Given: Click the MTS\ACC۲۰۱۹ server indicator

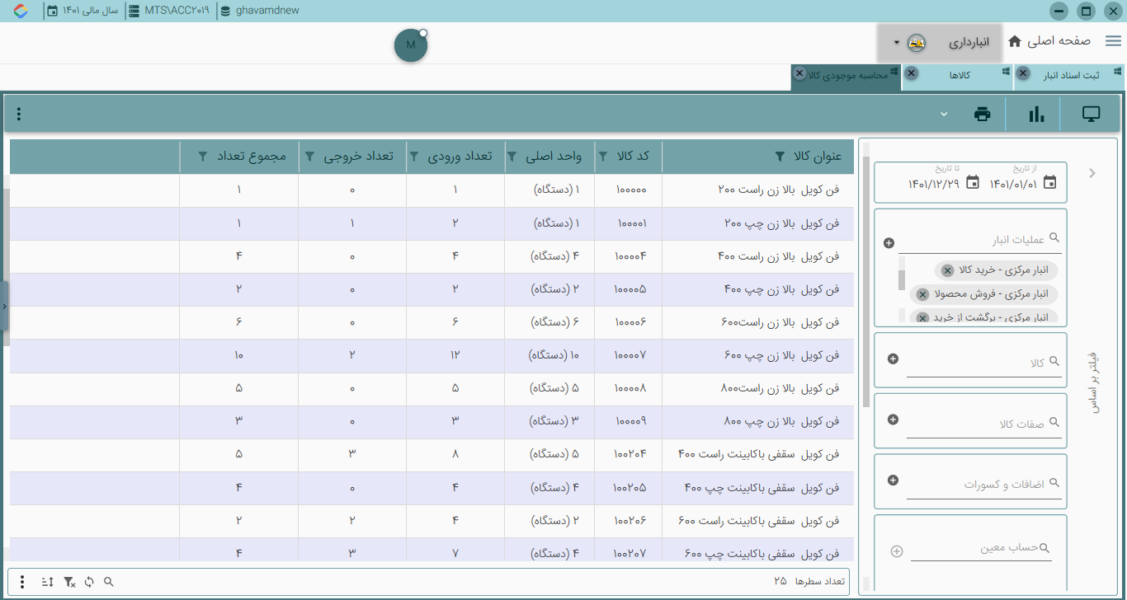Looking at the screenshot, I should [169, 12].
